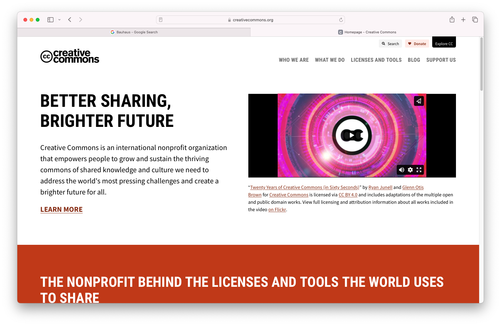The height and width of the screenshot is (326, 501).
Task: Click the Donate button
Action: pyautogui.click(x=417, y=44)
